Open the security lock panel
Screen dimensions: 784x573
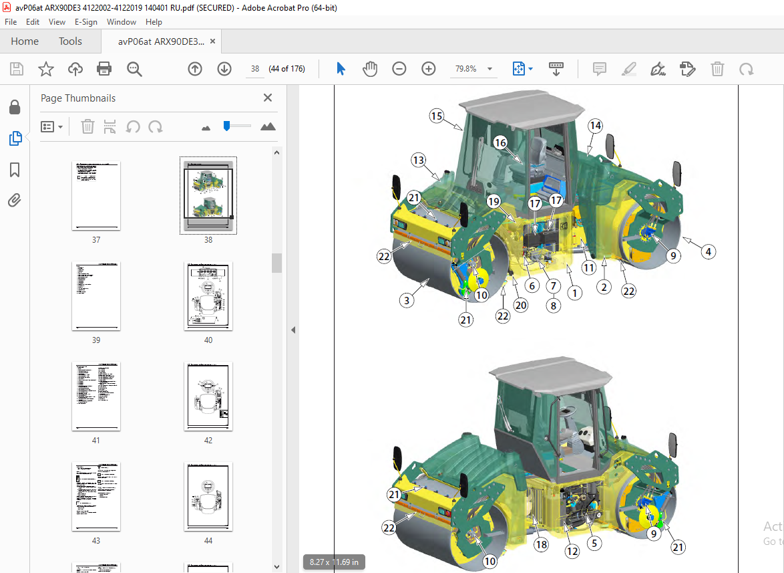point(15,107)
